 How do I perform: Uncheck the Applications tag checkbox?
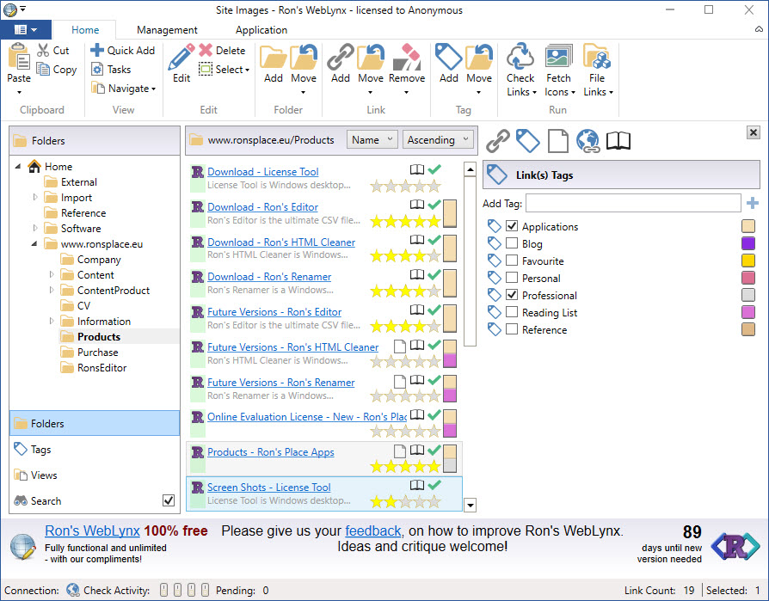512,227
